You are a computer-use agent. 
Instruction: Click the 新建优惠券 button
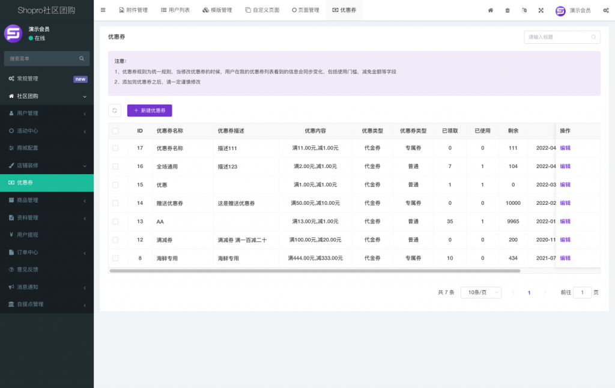[149, 111]
